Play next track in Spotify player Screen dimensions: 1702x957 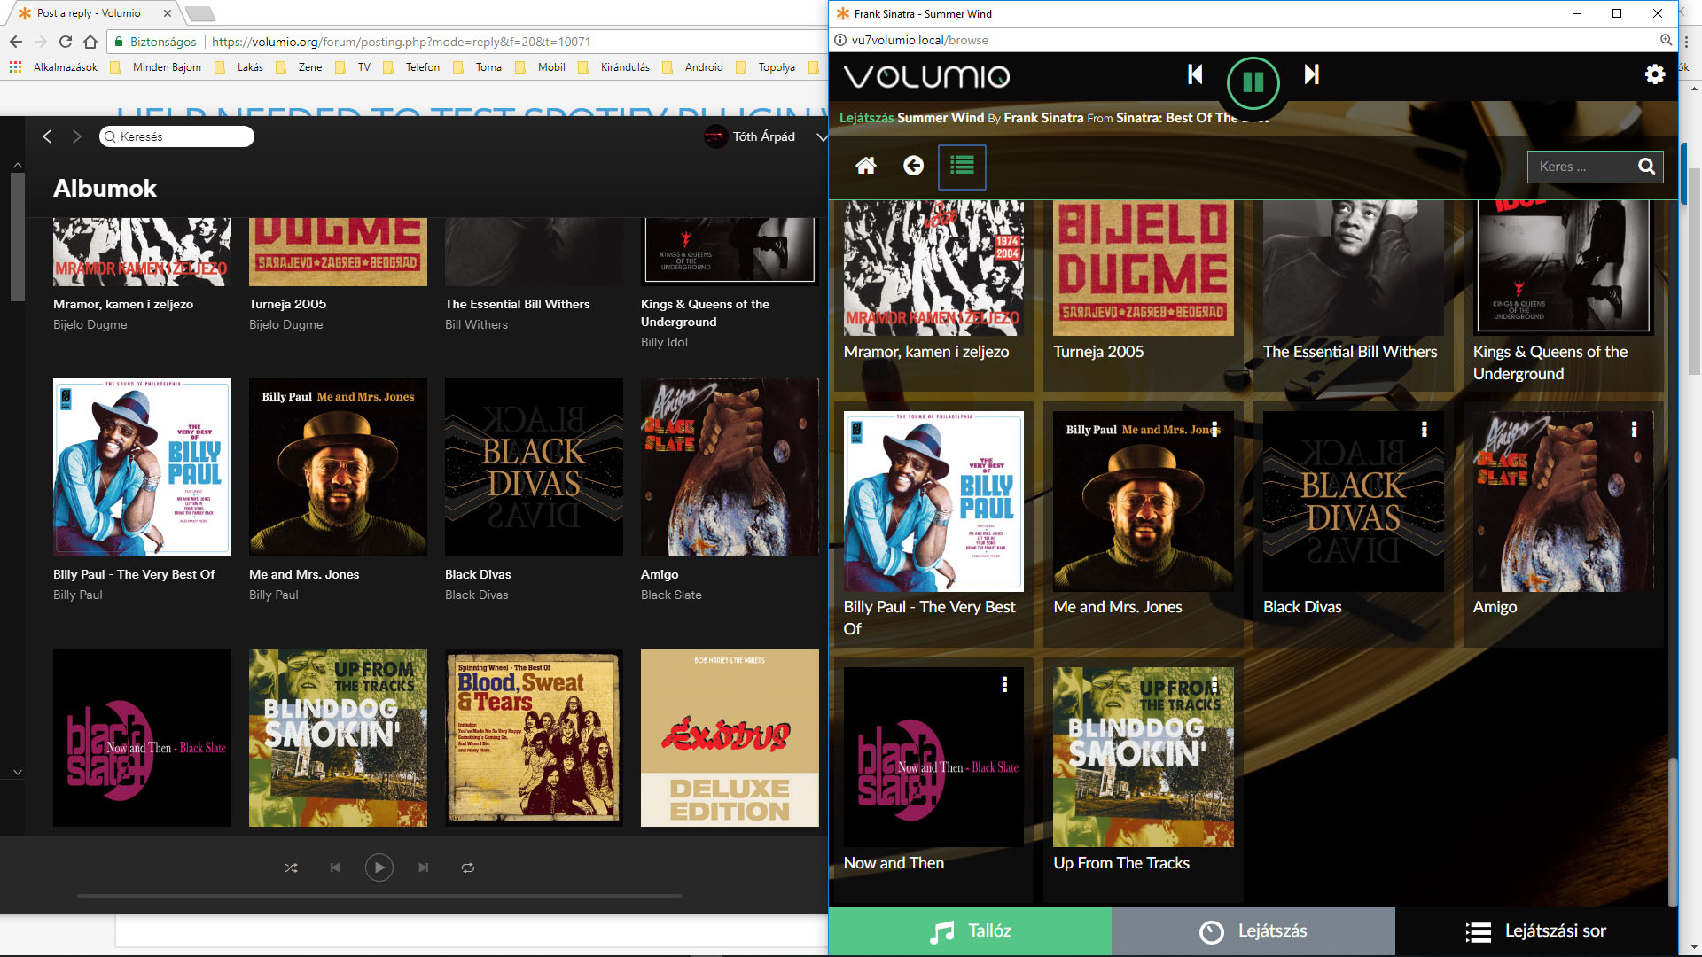424,868
